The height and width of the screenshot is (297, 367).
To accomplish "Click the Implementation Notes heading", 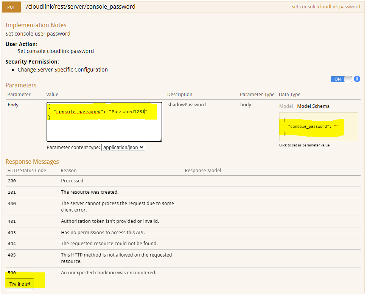I will pos(36,25).
